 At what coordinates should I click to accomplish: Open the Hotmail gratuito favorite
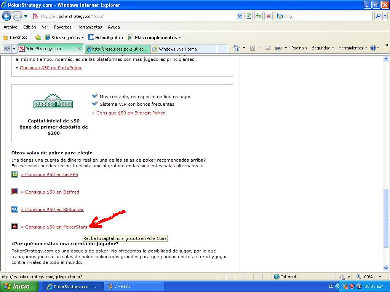107,38
